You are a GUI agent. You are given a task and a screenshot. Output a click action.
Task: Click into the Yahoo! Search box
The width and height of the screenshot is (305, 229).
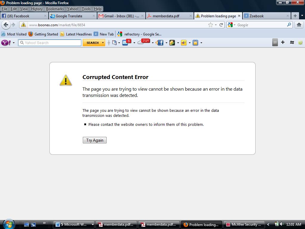click(x=50, y=43)
